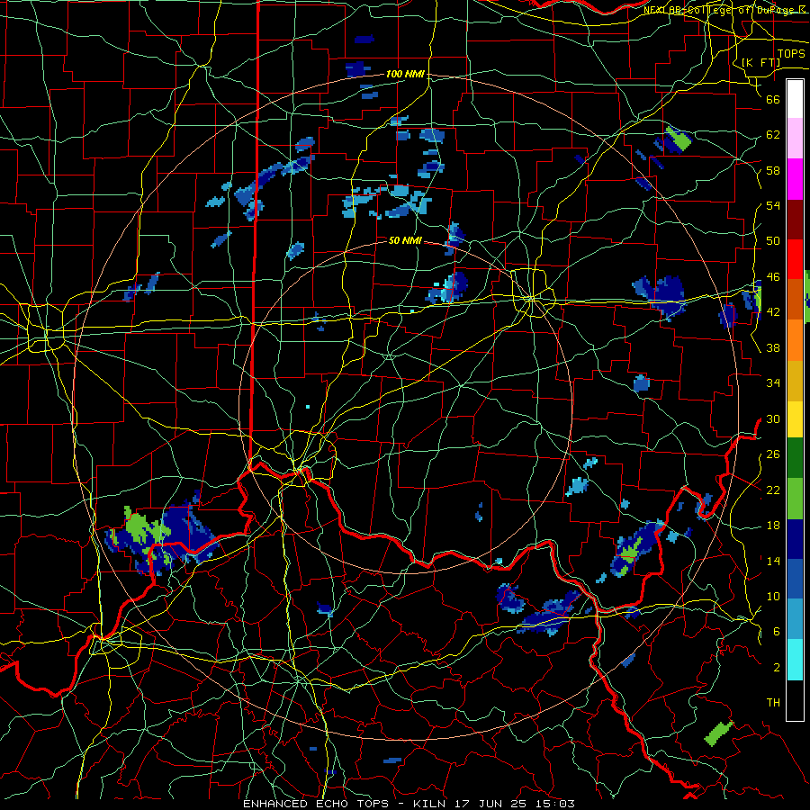Click the KILN radar site identifier
Screen dimensions: 810x810
[431, 804]
